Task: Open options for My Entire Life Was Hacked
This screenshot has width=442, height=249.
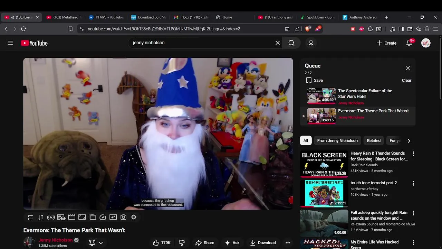Action: (x=413, y=243)
